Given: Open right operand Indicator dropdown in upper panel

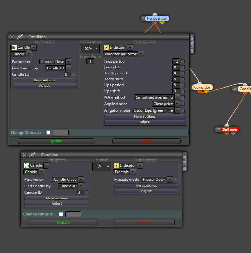Looking at the screenshot, I should (130, 48).
